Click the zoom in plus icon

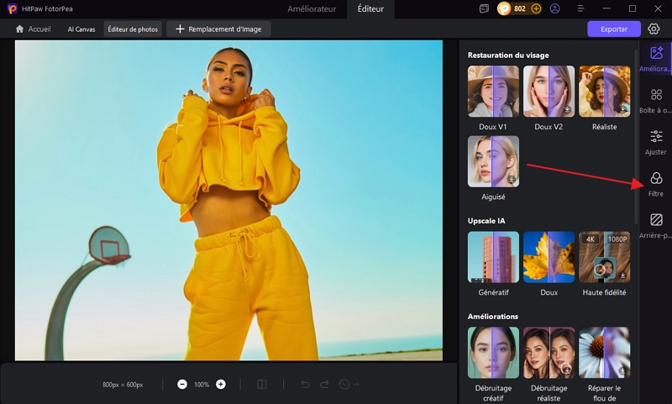tap(221, 384)
